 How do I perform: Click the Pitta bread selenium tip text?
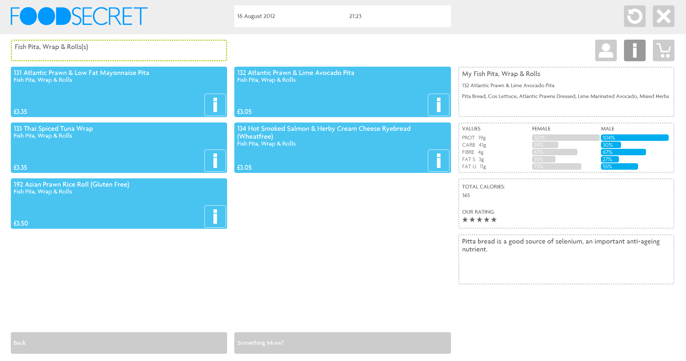tap(561, 245)
